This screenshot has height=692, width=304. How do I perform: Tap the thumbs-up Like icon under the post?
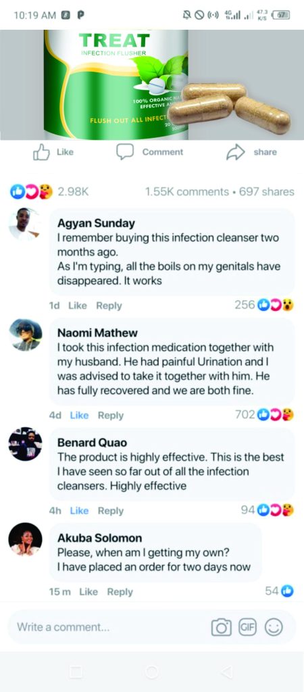(41, 152)
